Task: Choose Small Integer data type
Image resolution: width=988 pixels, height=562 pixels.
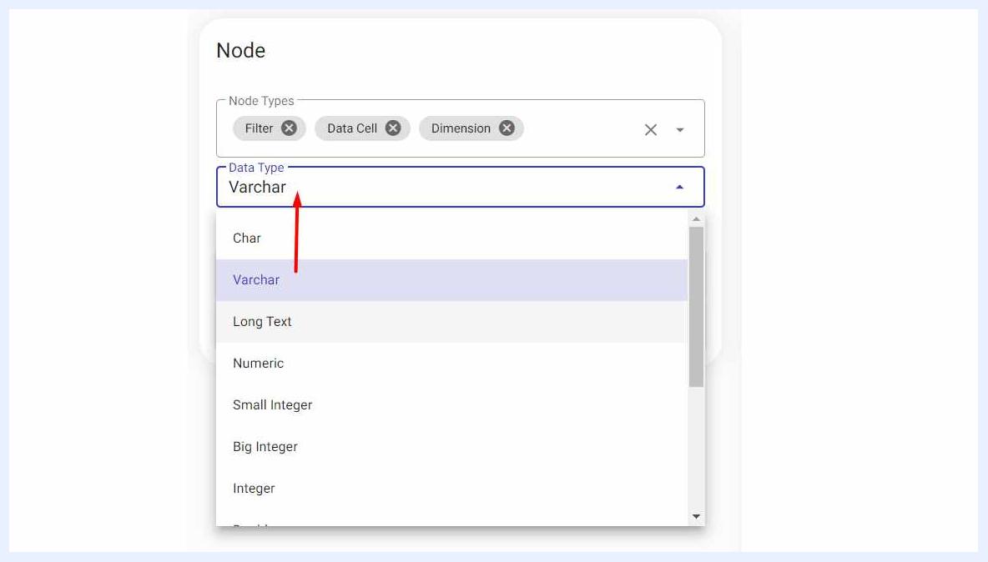Action: tap(451, 404)
